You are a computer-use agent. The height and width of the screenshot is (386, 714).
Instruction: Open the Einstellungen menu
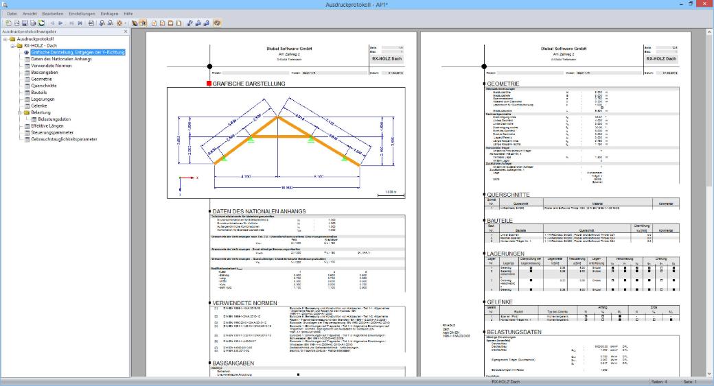[82, 14]
